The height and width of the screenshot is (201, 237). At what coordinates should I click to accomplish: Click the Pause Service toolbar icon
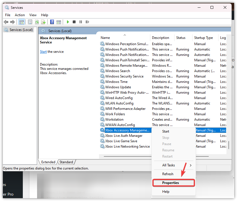point(81,22)
